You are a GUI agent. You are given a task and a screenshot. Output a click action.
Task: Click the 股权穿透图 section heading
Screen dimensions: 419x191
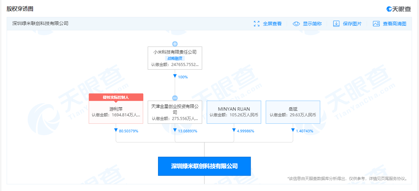(20, 9)
